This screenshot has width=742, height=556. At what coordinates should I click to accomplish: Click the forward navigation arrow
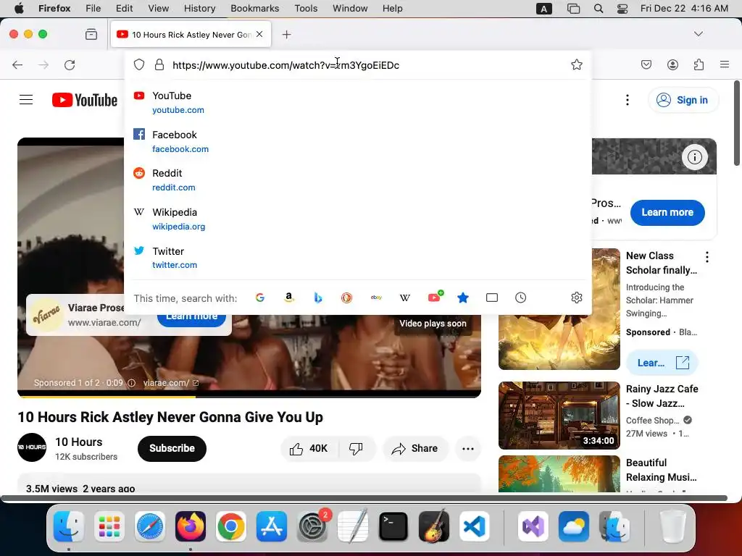[43, 64]
